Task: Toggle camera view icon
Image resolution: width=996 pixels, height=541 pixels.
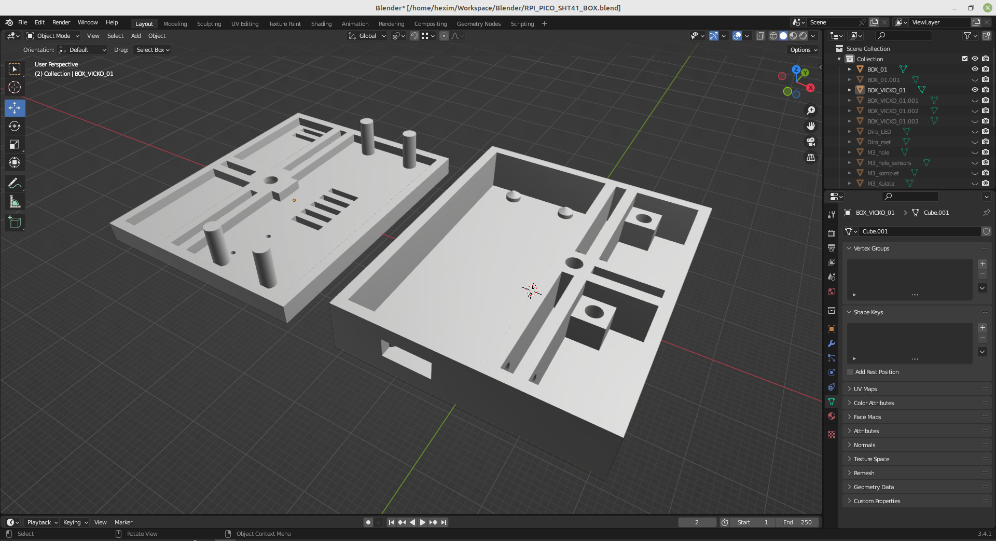Action: click(811, 142)
